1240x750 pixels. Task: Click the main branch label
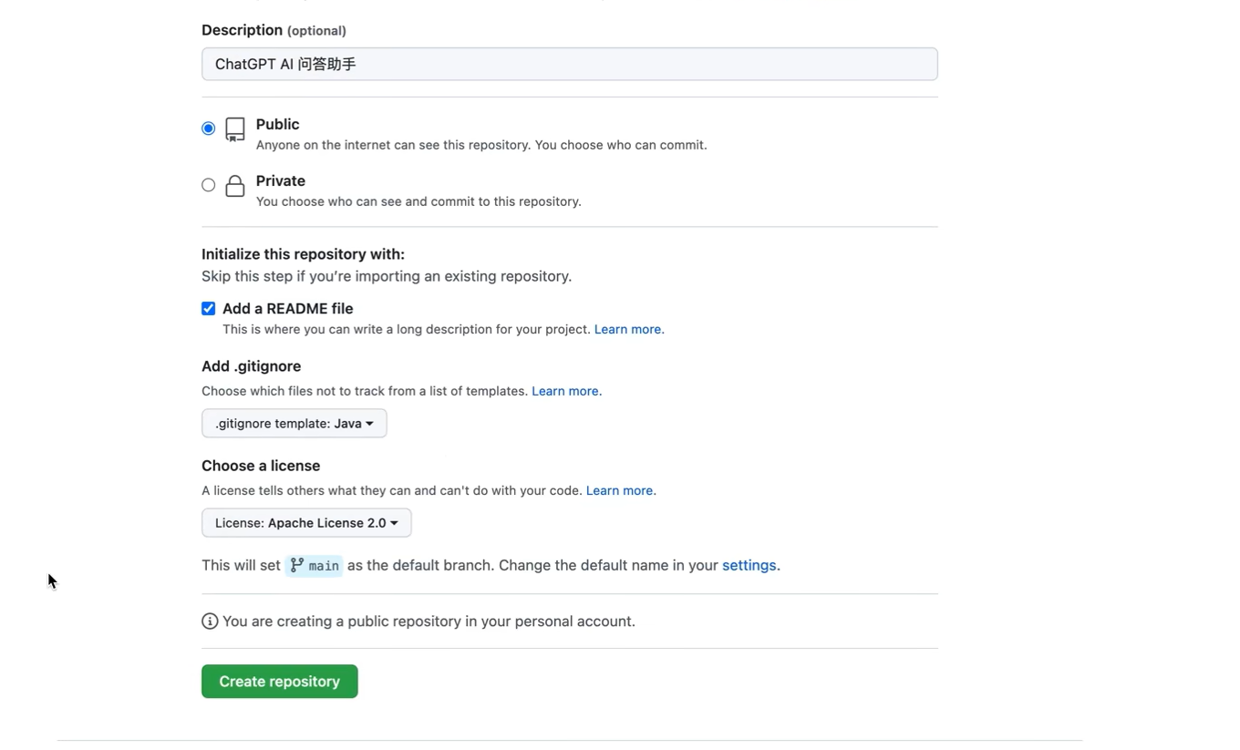[315, 566]
